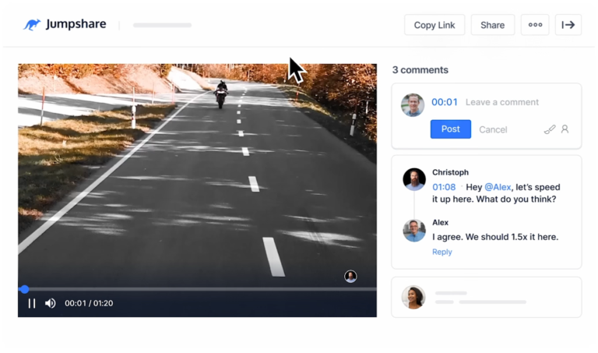Image resolution: width=598 pixels, height=353 pixels.
Task: Click the arrow-to-right sidebar collapse icon
Action: 568,25
